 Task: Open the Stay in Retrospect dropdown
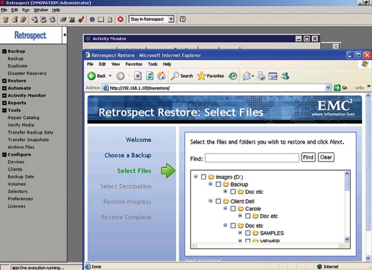click(171, 19)
